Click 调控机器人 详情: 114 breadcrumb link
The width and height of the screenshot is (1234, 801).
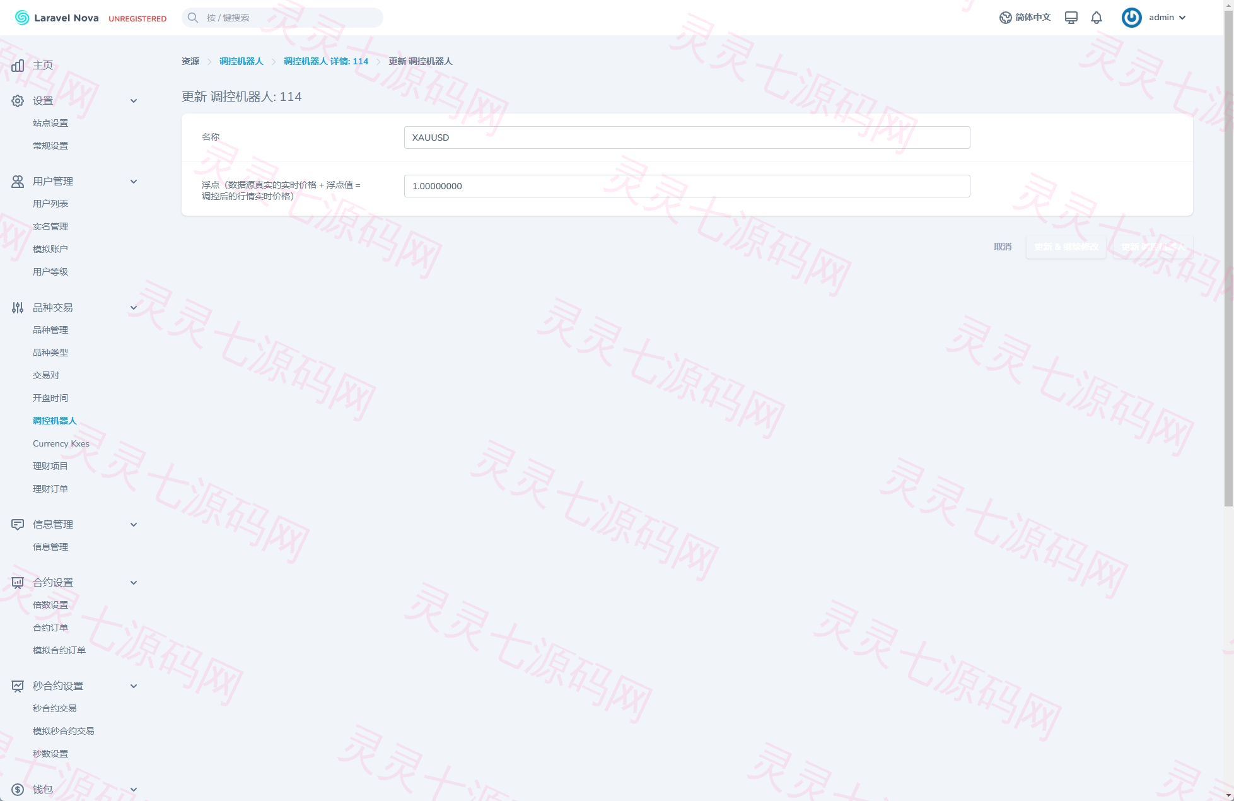click(x=326, y=61)
